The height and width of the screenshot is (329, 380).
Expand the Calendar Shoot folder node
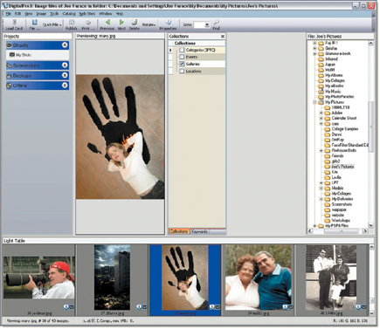click(321, 118)
